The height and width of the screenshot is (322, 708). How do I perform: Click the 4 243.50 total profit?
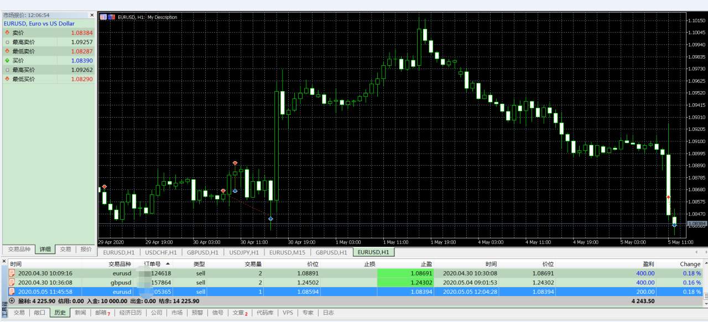643,301
